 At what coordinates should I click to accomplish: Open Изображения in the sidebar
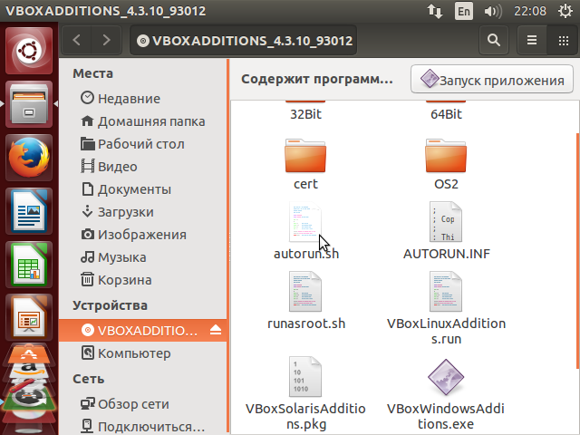point(143,235)
